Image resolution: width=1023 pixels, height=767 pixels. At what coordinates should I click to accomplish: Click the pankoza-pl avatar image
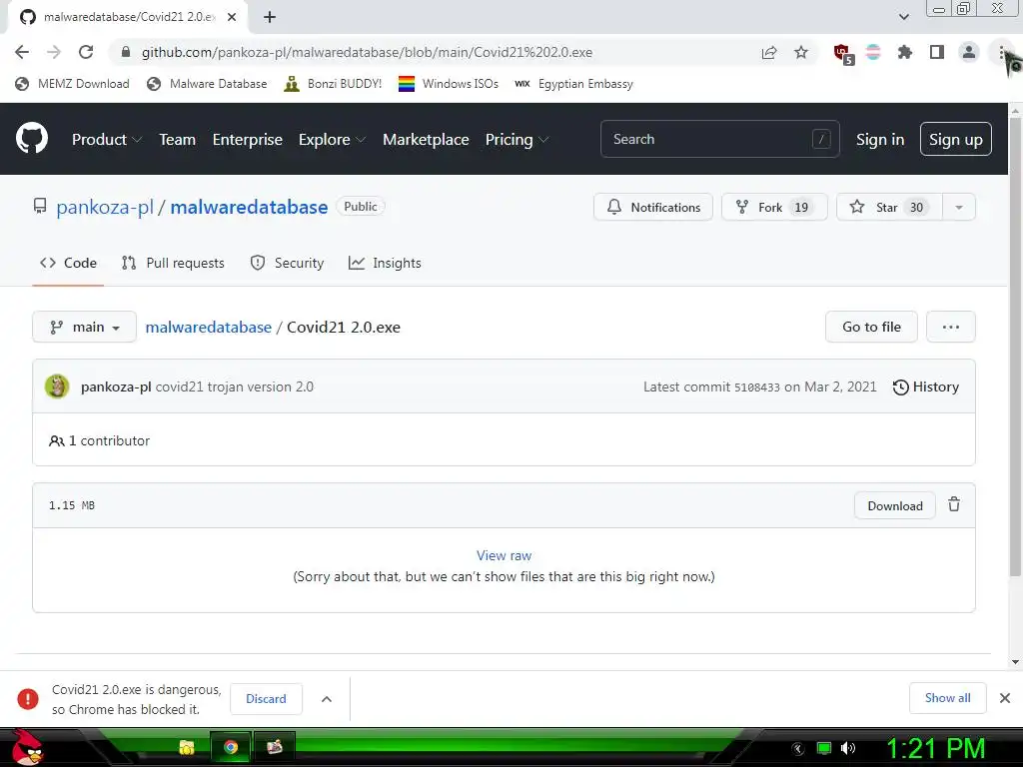(x=57, y=386)
